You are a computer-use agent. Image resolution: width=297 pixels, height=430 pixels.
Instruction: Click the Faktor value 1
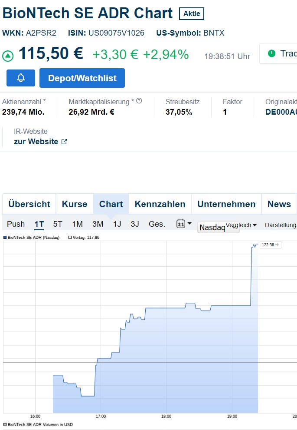[x=225, y=112]
